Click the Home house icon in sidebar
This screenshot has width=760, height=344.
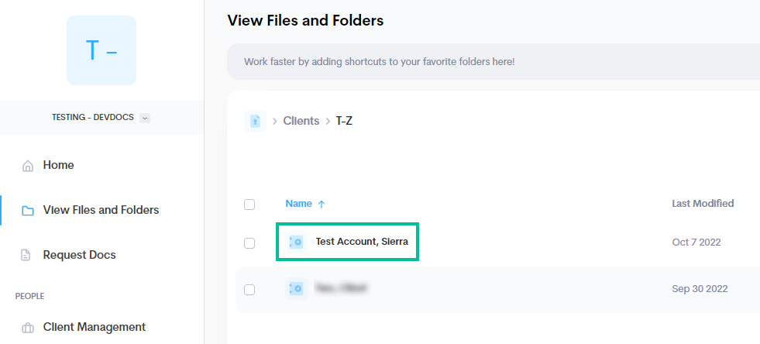coord(28,166)
